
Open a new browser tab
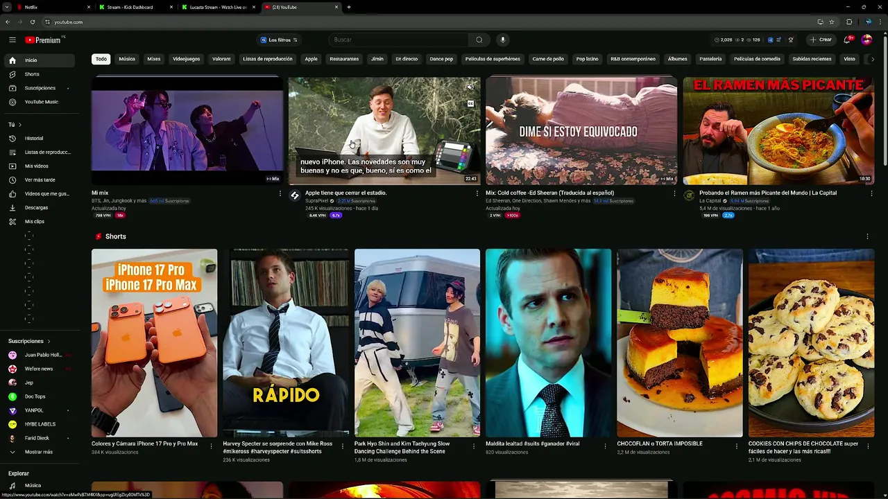(x=349, y=7)
